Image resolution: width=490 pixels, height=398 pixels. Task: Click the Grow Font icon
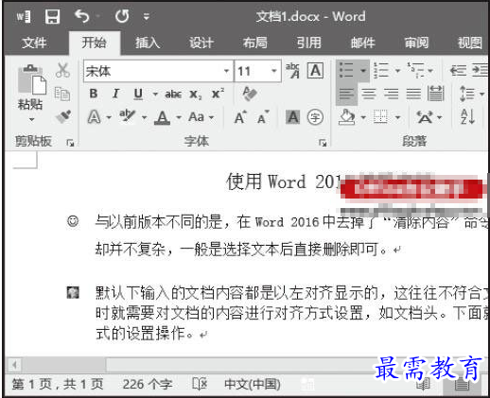pos(240,117)
